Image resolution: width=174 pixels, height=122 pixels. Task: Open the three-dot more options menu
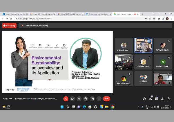[x=99, y=99]
